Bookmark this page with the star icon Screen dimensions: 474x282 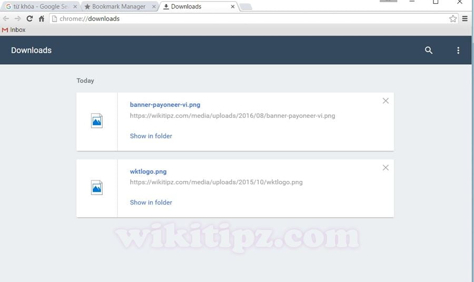(453, 19)
